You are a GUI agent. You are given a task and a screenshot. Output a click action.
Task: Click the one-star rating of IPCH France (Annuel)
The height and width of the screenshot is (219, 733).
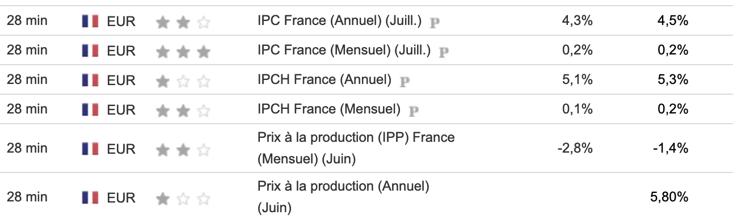tap(183, 81)
